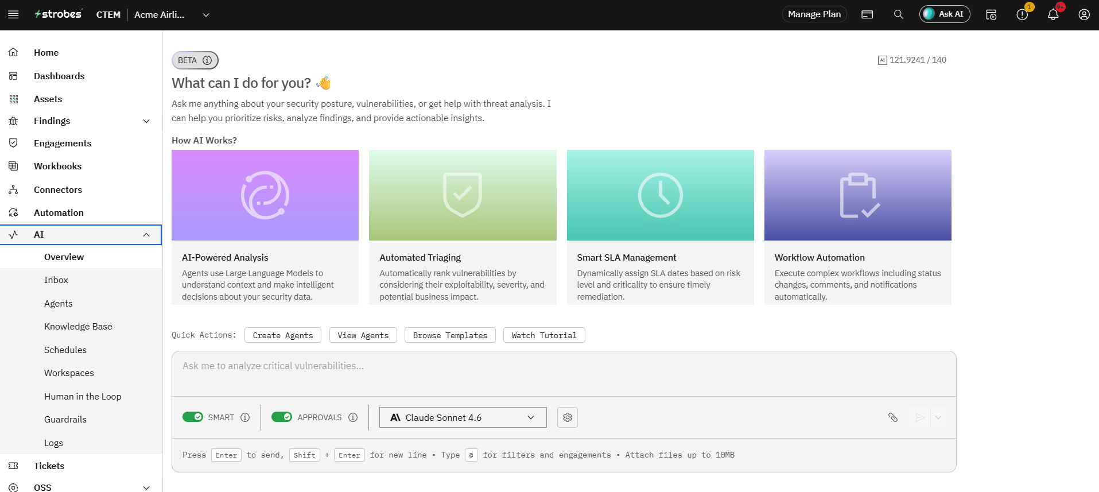1099x492 pixels.
Task: Open the send options dropdown arrow
Action: (938, 417)
